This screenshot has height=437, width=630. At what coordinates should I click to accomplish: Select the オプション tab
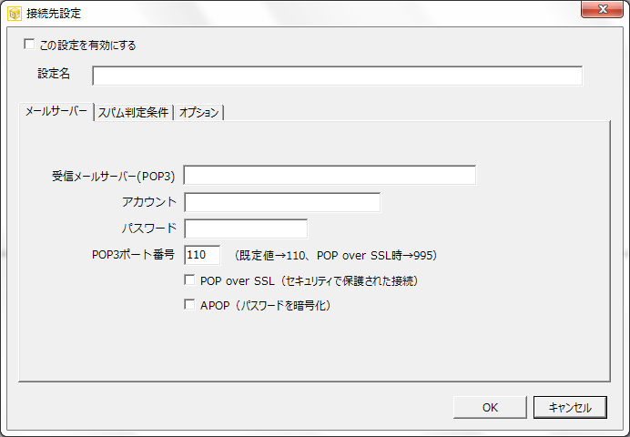tap(198, 113)
